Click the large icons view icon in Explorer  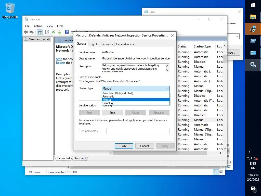(221, 172)
